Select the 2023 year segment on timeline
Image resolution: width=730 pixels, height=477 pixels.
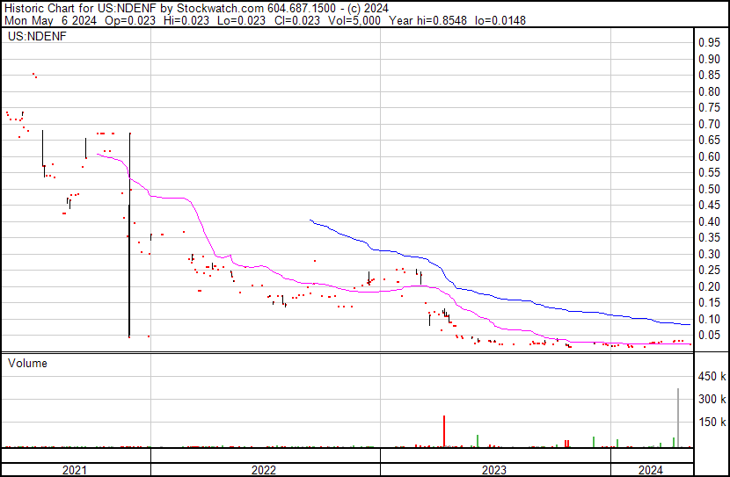coord(495,469)
